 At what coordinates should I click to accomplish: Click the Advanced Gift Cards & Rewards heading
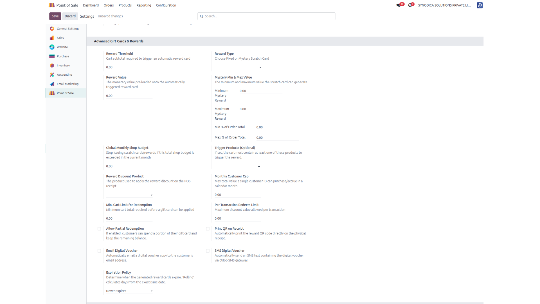click(x=119, y=41)
